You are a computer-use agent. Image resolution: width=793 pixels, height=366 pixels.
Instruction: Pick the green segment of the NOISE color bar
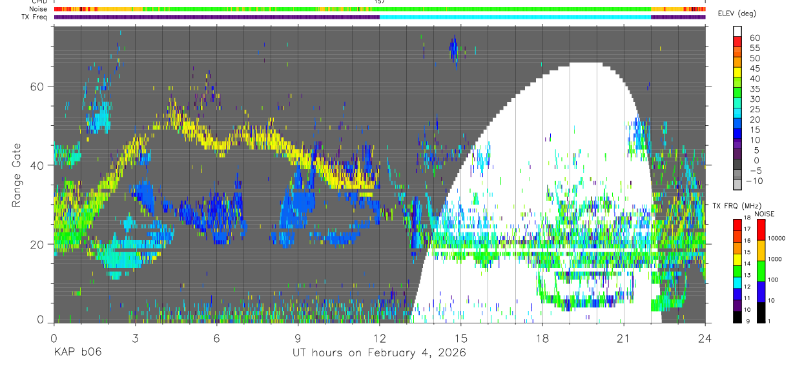[761, 270]
